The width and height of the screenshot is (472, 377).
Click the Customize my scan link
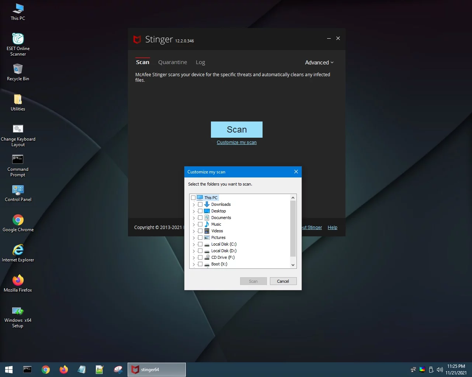[x=237, y=142]
